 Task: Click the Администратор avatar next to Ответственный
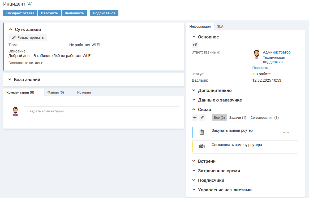(256, 54)
